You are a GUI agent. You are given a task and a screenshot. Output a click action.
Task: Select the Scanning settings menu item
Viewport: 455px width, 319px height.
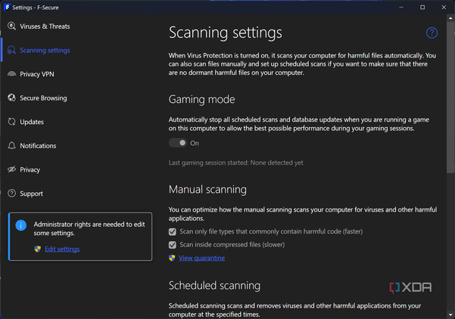[x=45, y=51]
